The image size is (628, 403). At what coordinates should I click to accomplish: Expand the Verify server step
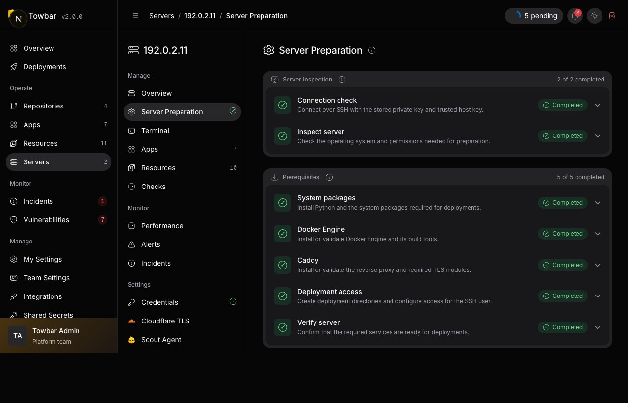[598, 327]
